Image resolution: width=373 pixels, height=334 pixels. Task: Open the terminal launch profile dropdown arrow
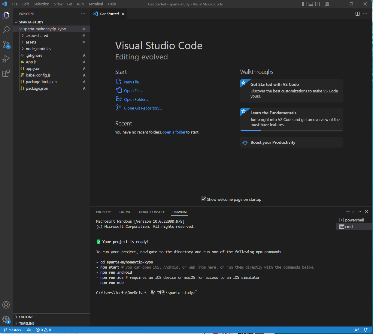pyautogui.click(x=353, y=212)
